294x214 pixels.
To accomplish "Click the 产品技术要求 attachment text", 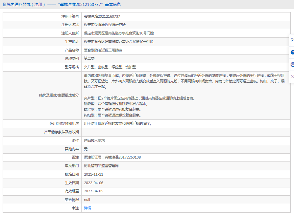I will [94, 140].
